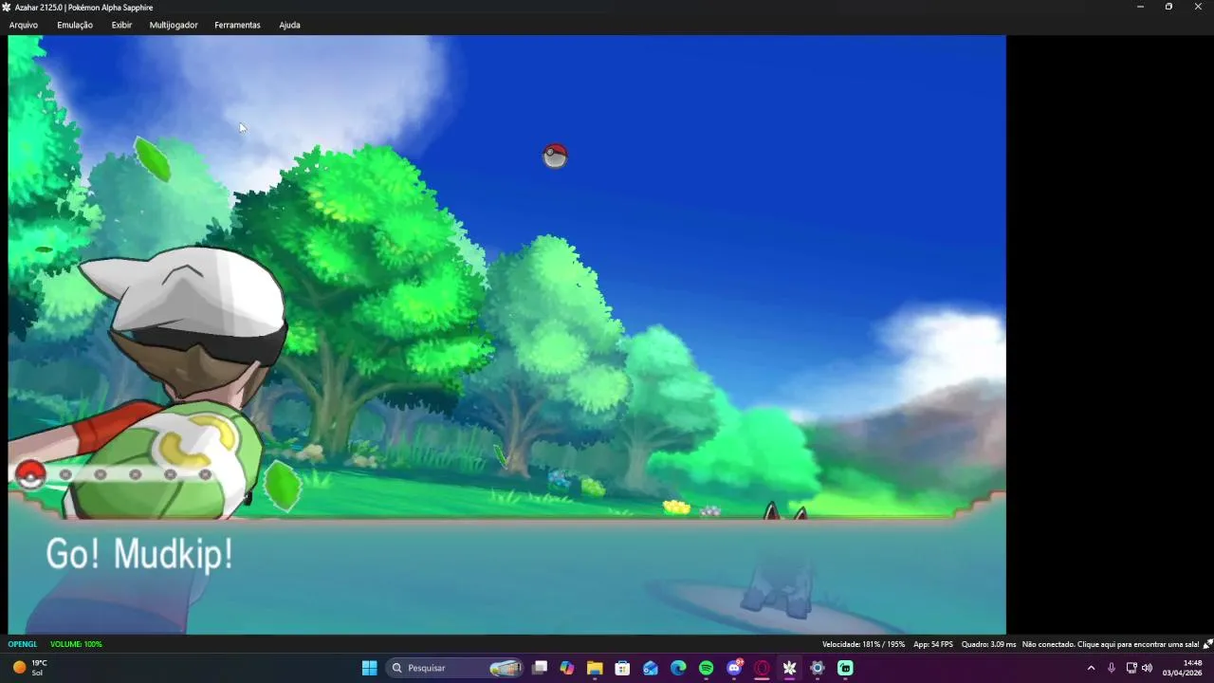Click 'Não conectado' to find a room

tap(1110, 644)
